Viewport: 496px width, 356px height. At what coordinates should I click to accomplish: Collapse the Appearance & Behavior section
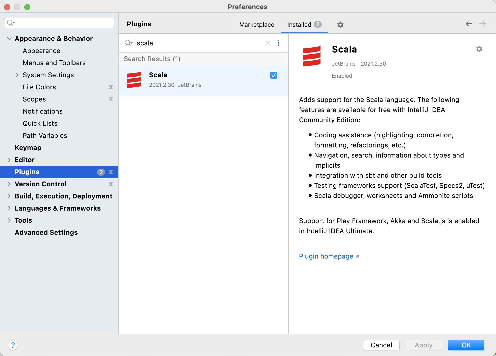coord(9,38)
